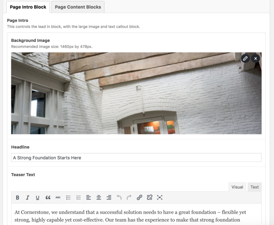
Task: Apply bold formatting in Teaser Text toolbar
Action: (x=17, y=198)
